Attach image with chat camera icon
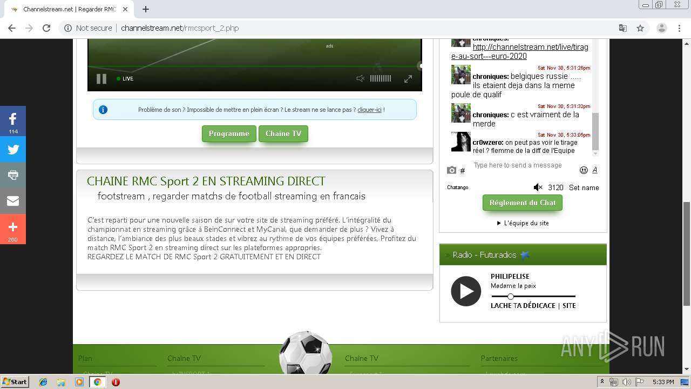 [x=452, y=170]
